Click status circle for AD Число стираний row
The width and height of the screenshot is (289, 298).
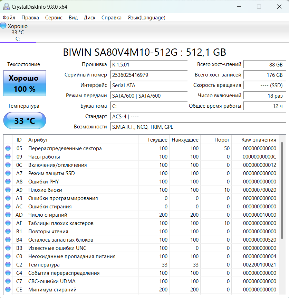[x=8, y=215]
